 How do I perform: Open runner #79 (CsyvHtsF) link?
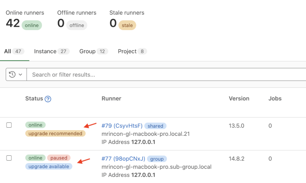(122, 126)
